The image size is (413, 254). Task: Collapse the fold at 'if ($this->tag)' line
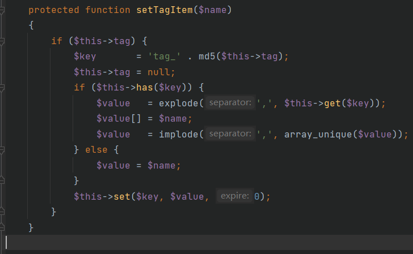pyautogui.click(x=2, y=41)
